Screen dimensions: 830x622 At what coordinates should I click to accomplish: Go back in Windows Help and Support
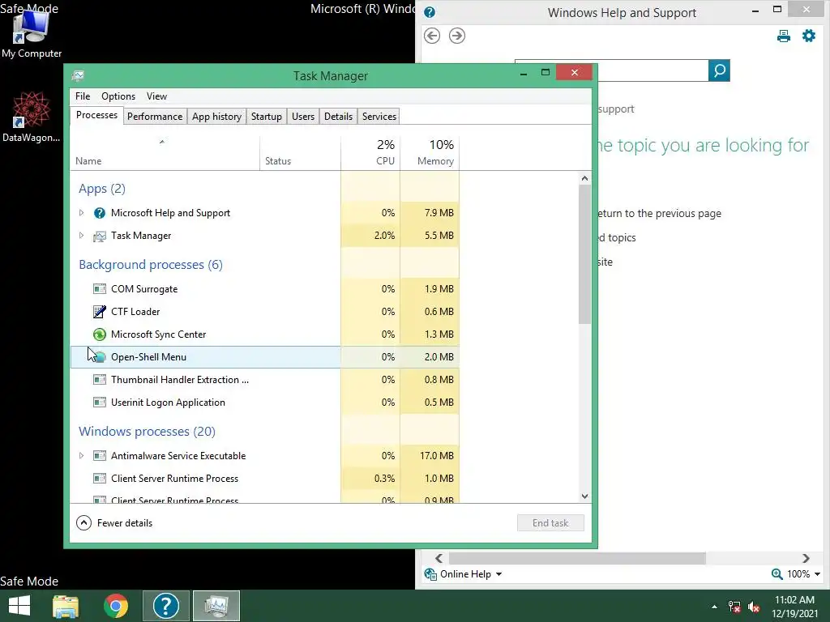[432, 36]
